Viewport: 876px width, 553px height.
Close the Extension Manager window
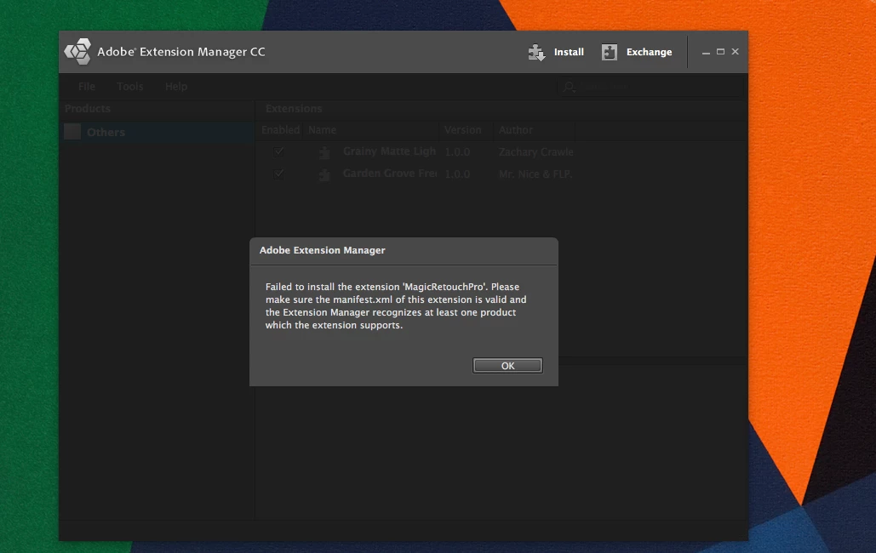click(x=736, y=51)
